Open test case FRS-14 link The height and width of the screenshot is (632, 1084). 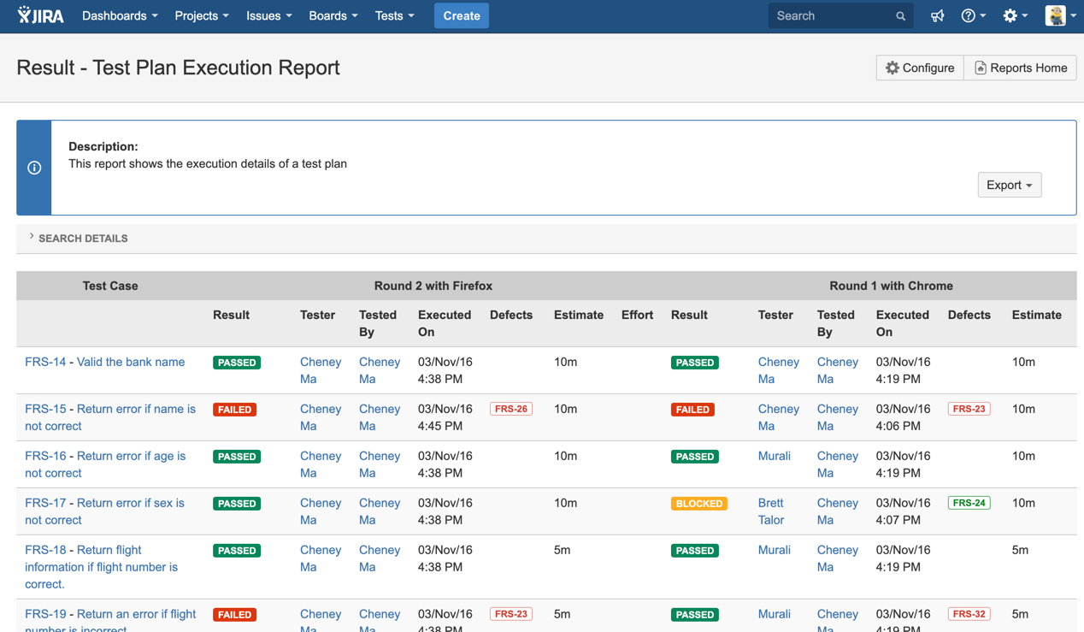(x=45, y=363)
